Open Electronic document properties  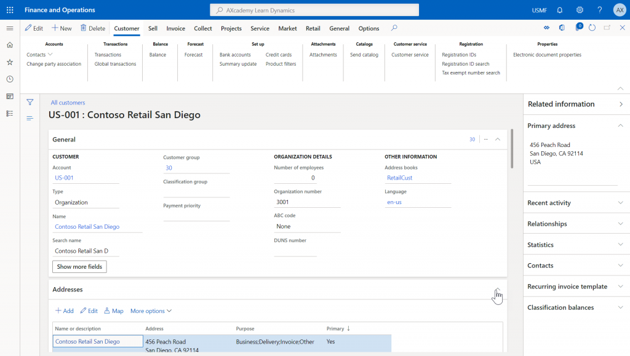(x=547, y=55)
